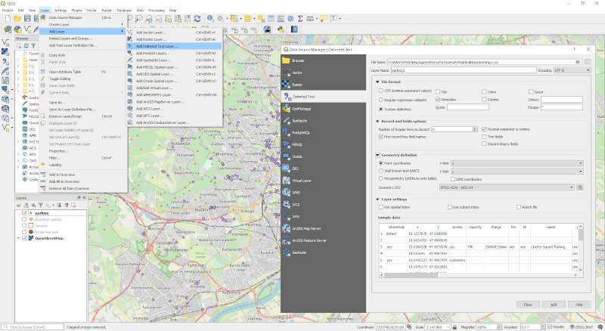Screen dimensions: 605x331
Task: Open the toolbox gear icon in top toolbar
Action: tap(290, 19)
